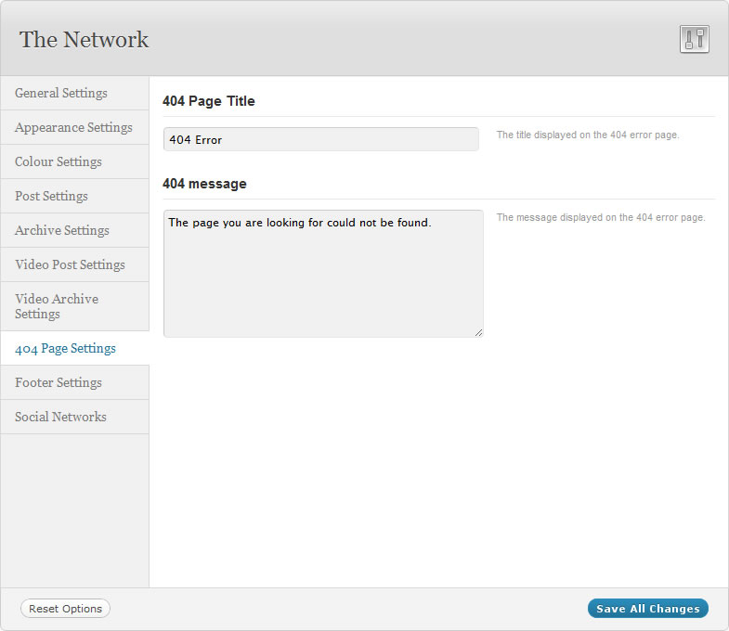Image resolution: width=729 pixels, height=631 pixels.
Task: Click "The Network" header title
Action: coord(85,39)
